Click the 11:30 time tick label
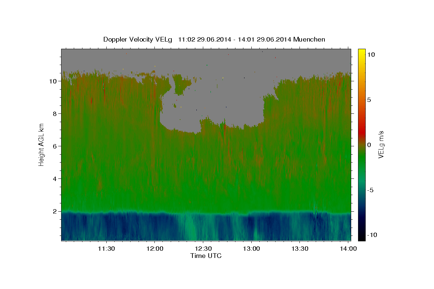This screenshot has height=289, width=434. tap(106, 249)
